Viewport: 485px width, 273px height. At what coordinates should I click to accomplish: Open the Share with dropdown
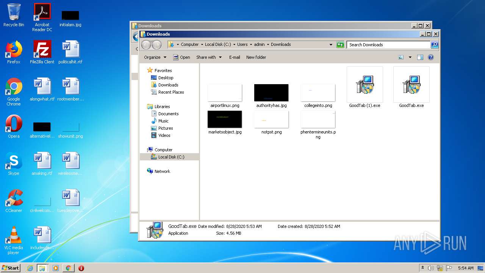(209, 57)
